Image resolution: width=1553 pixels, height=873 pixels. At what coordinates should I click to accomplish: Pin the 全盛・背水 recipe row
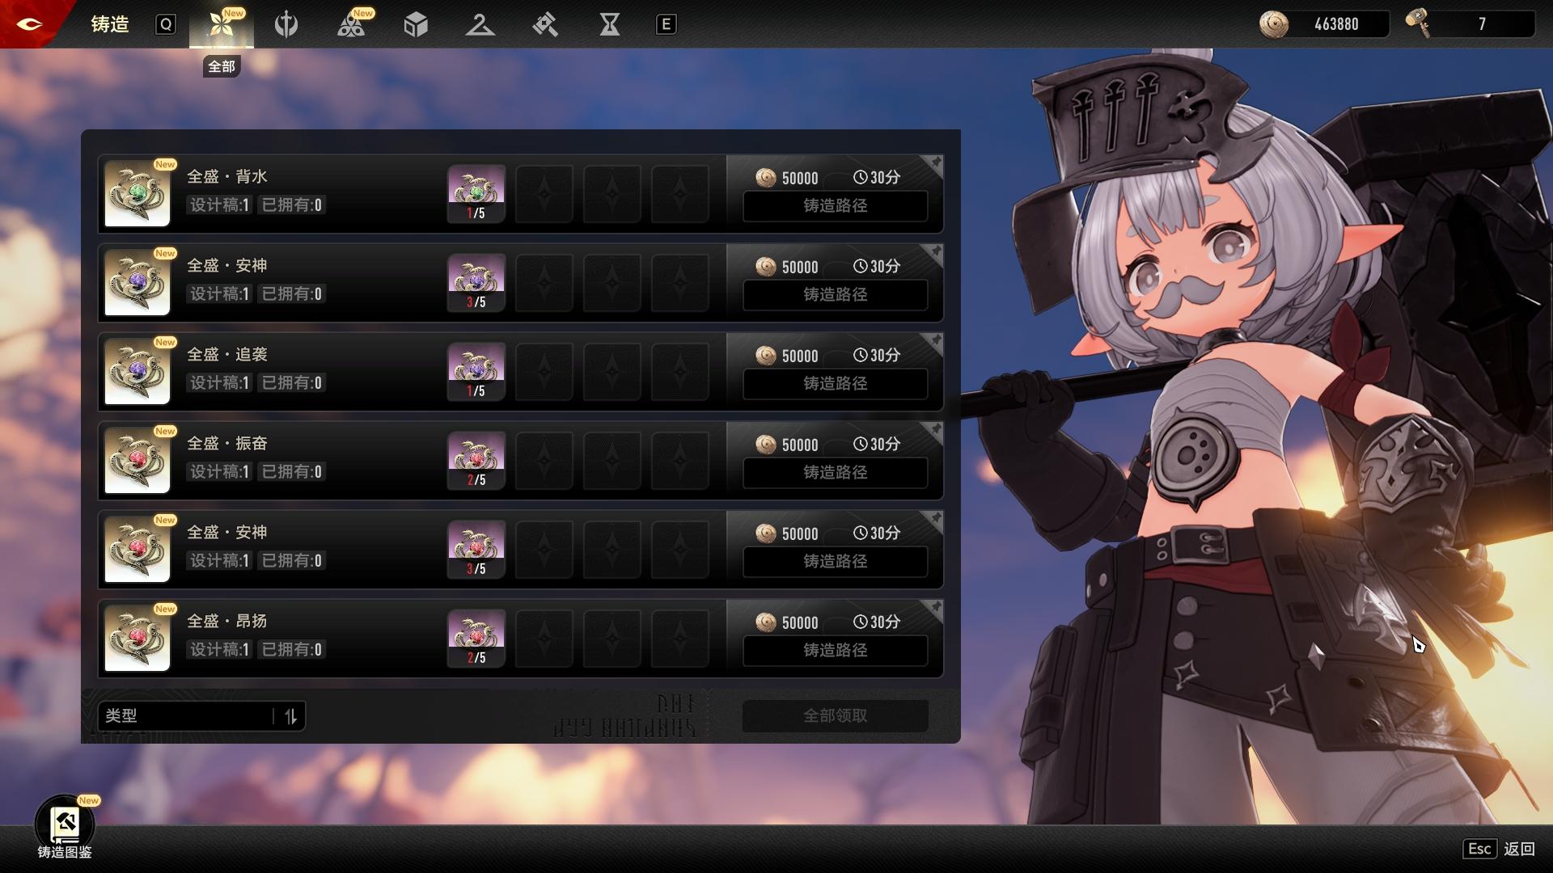click(935, 163)
